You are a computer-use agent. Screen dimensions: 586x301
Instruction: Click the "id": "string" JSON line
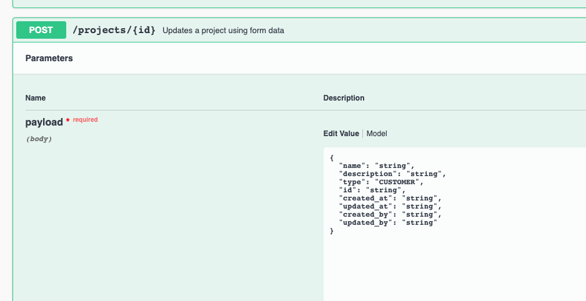click(x=372, y=190)
